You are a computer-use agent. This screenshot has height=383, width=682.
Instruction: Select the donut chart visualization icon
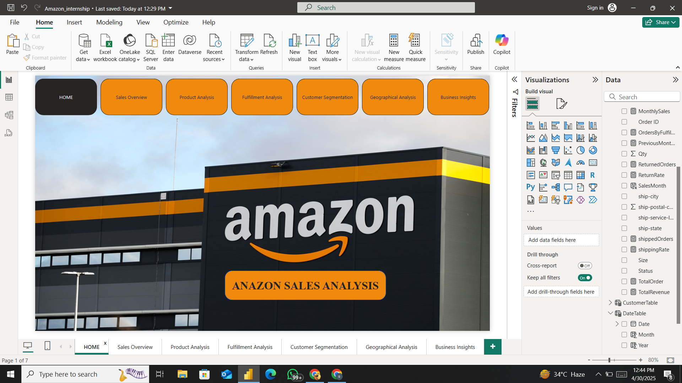593,150
